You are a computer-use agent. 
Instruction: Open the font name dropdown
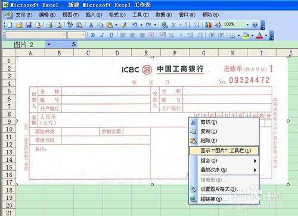[64, 35]
